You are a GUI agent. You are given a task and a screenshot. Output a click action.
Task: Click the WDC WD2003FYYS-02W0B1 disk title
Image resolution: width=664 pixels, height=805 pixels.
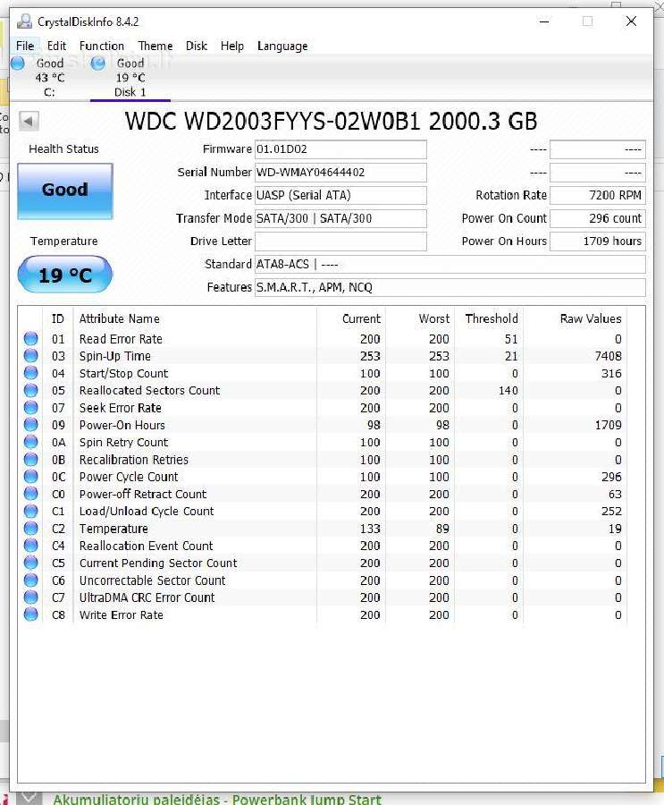tap(331, 121)
